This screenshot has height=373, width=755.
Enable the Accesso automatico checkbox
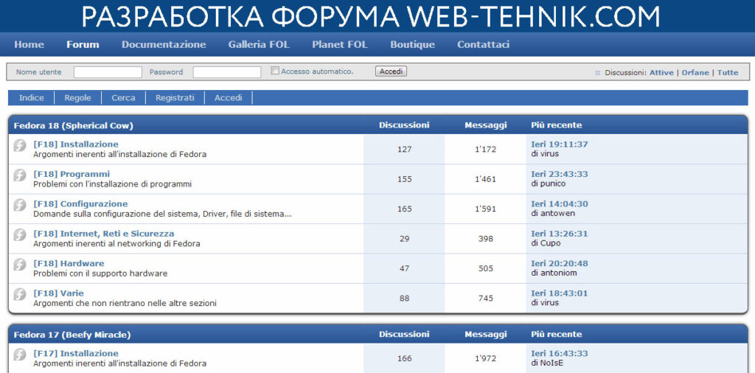275,71
